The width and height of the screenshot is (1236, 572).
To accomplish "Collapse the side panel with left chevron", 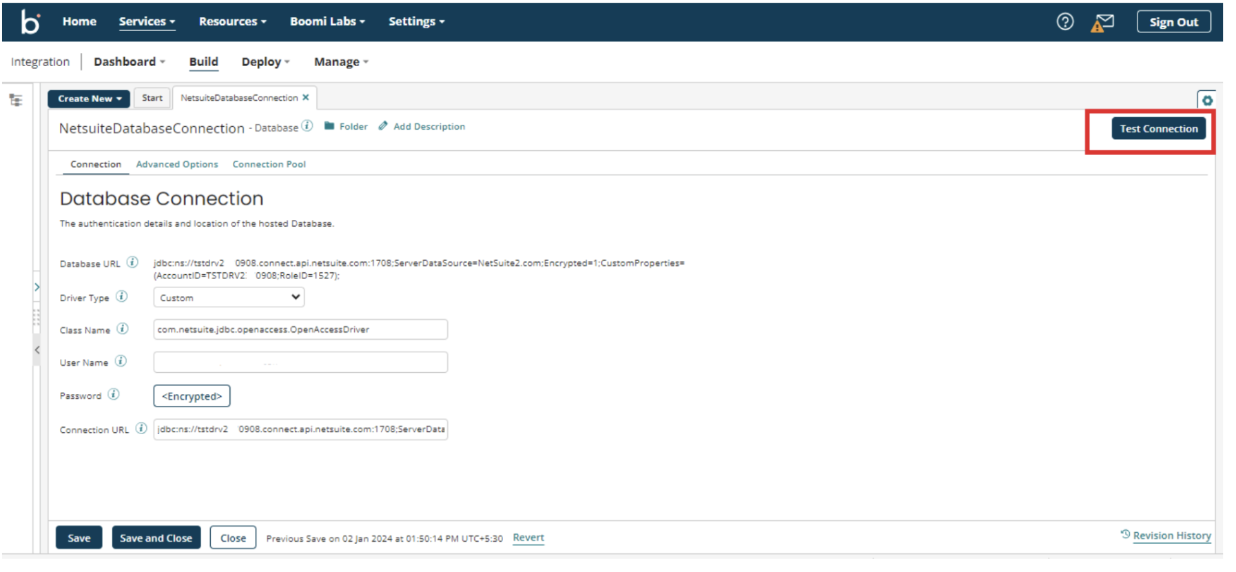I will tap(37, 350).
